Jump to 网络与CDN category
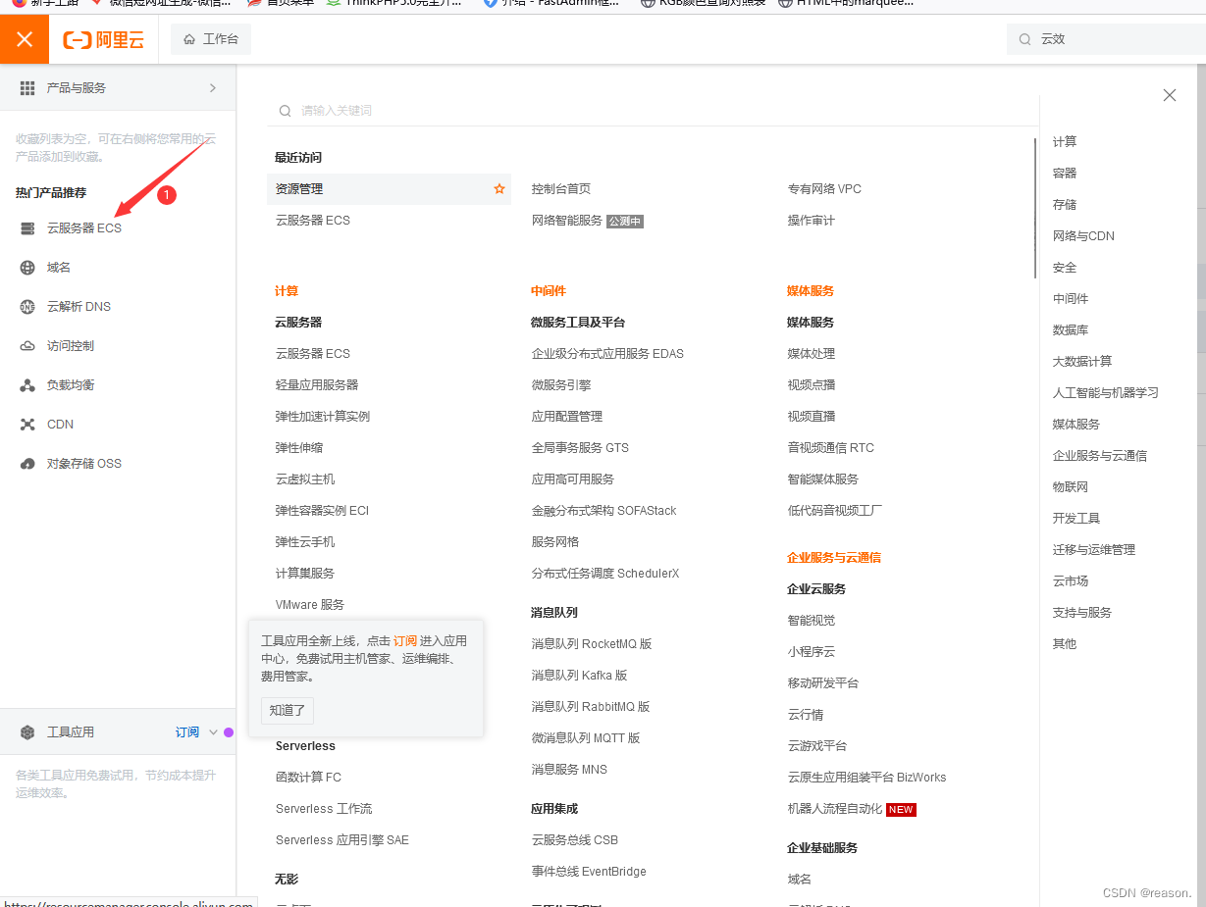 pyautogui.click(x=1083, y=236)
